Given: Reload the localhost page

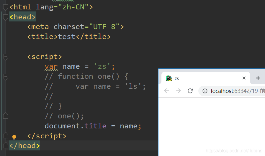Looking at the screenshot, I should coord(190,91).
